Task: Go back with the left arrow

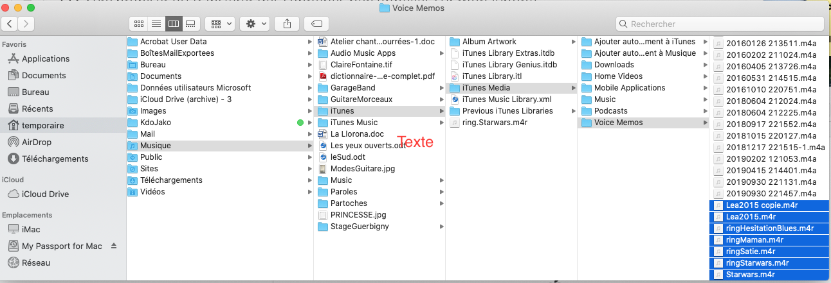Action: pyautogui.click(x=10, y=24)
